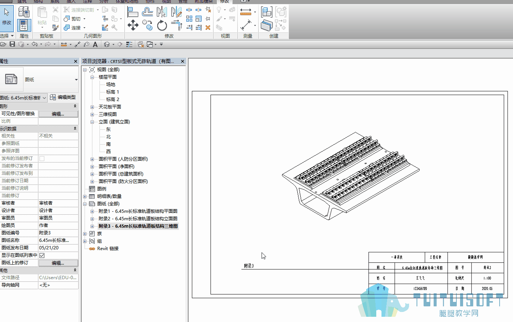Select the Move tool icon

coord(133,25)
